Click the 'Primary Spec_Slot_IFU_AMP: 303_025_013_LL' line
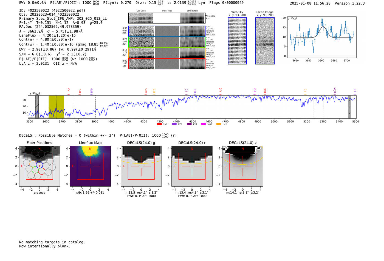 coord(63,19)
